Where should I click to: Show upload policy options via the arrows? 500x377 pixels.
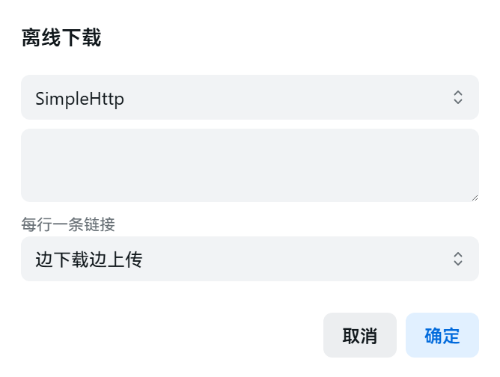click(x=459, y=260)
